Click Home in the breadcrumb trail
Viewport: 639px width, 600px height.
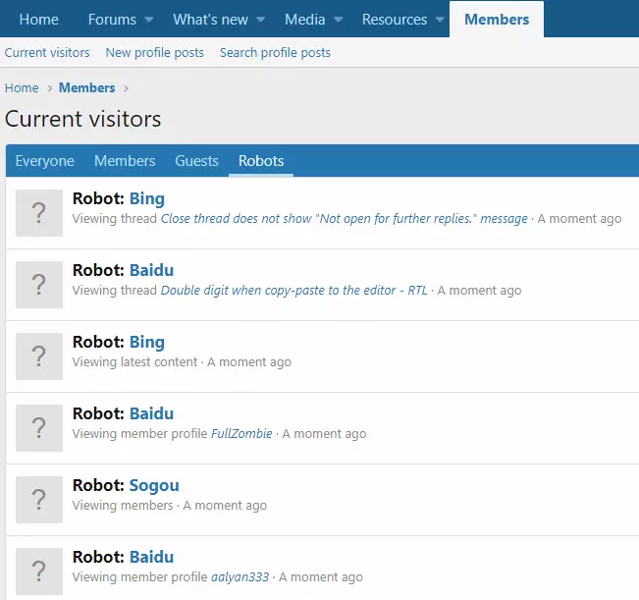pos(22,88)
